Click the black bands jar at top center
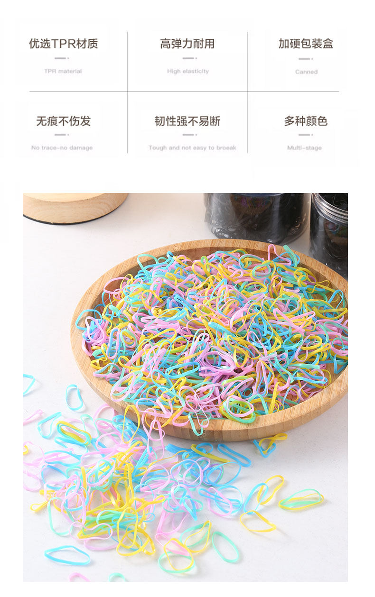The width and height of the screenshot is (375, 597). pos(257,217)
